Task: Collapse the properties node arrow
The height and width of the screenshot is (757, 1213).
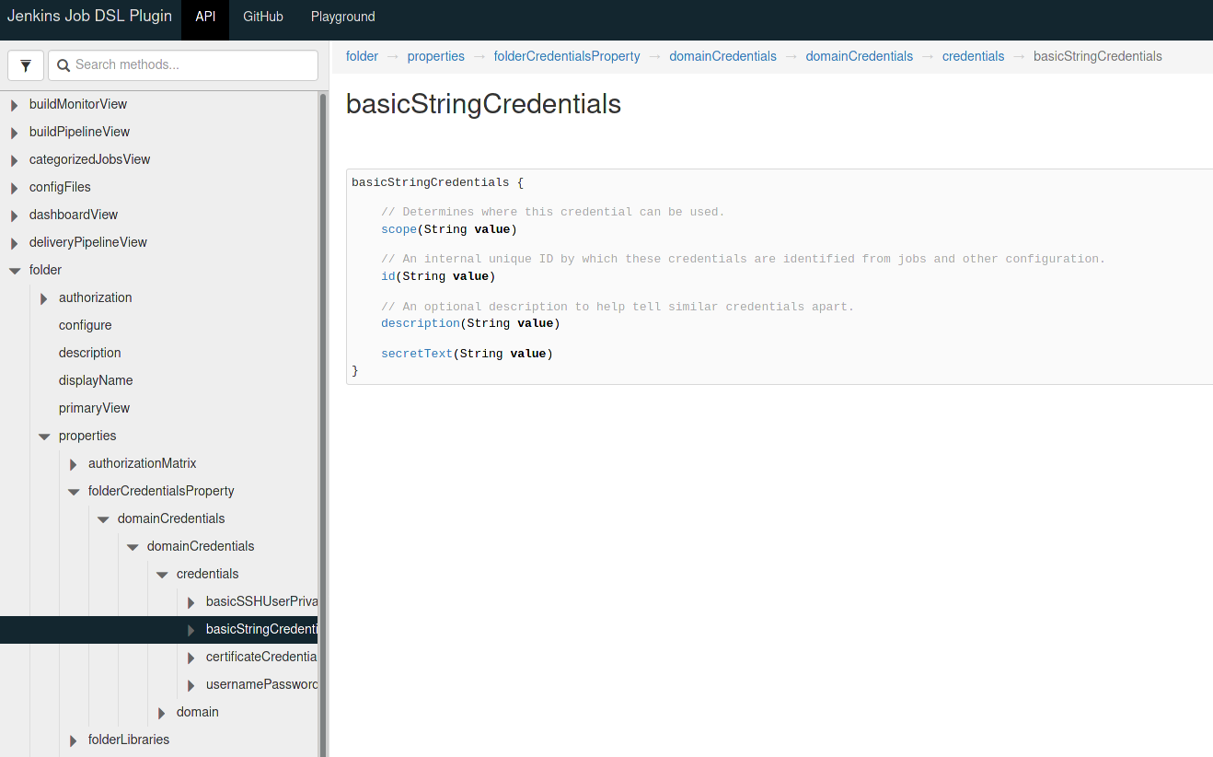Action: pos(44,437)
